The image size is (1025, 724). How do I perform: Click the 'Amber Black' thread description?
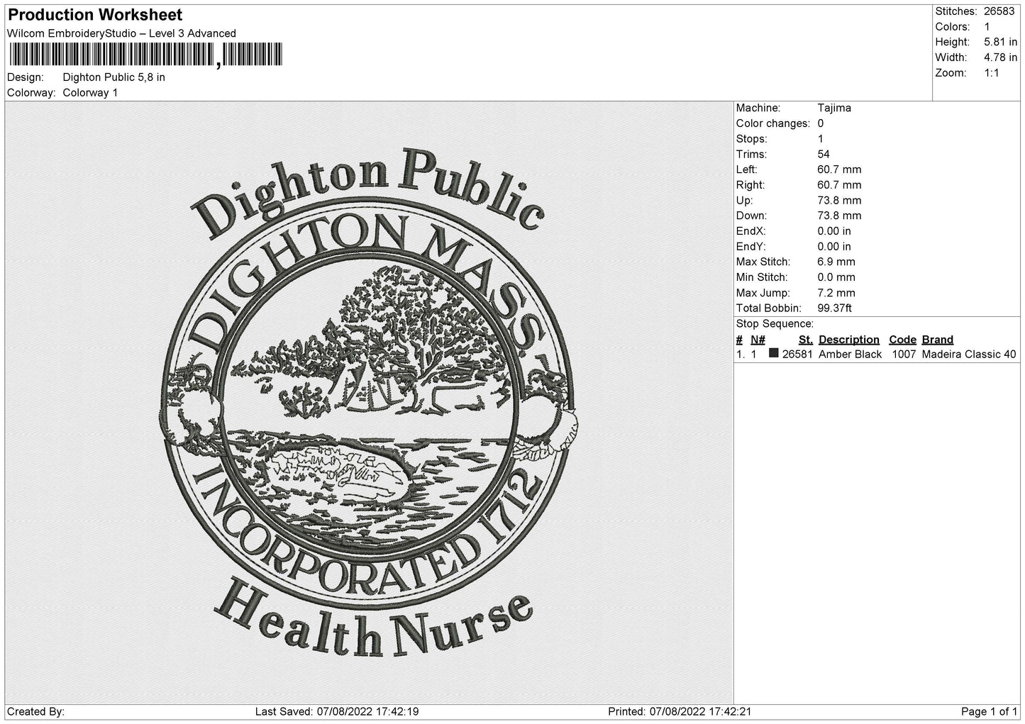click(850, 355)
